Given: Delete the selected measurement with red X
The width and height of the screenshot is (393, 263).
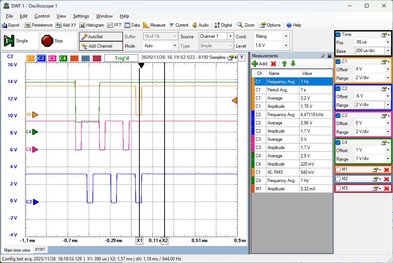Looking at the screenshot, I should point(274,64).
